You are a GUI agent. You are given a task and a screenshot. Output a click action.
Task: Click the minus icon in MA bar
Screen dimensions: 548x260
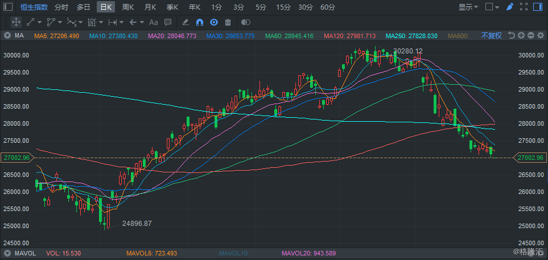point(531,35)
